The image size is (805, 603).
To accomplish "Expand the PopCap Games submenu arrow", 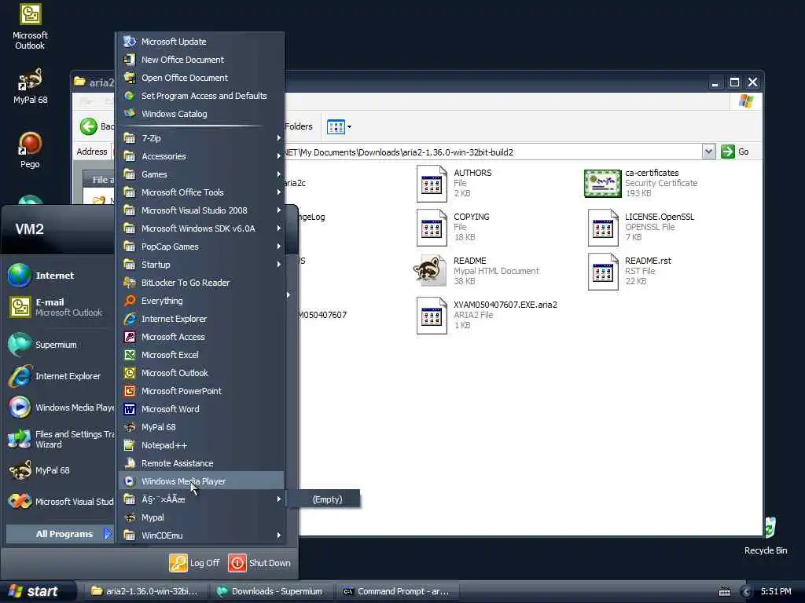I will point(279,247).
